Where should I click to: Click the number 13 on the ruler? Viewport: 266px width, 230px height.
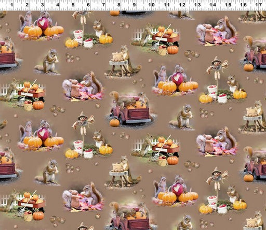[x=197, y=5]
